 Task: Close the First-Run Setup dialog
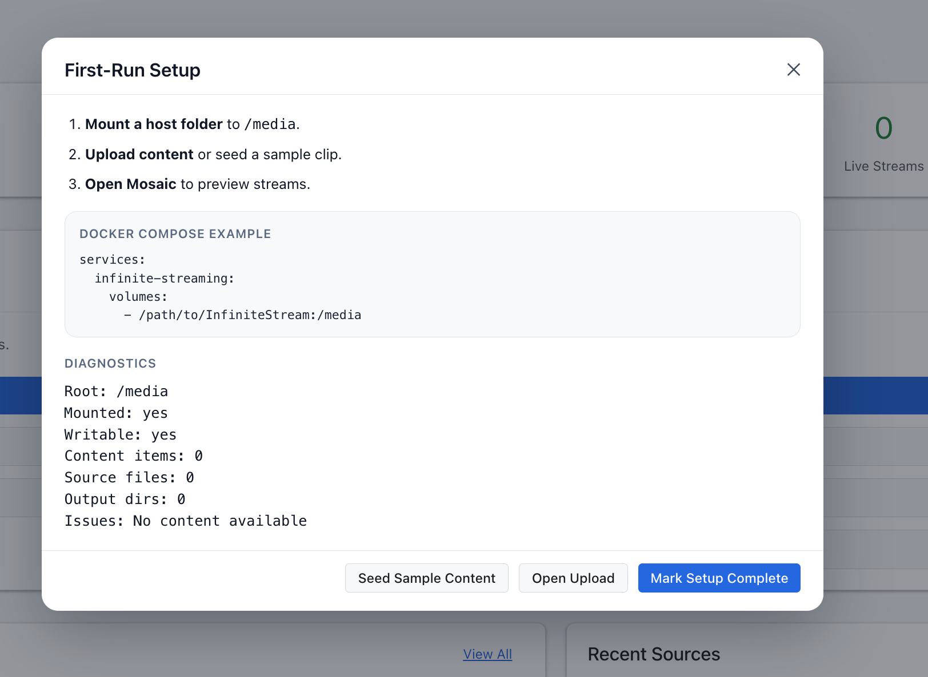point(793,70)
